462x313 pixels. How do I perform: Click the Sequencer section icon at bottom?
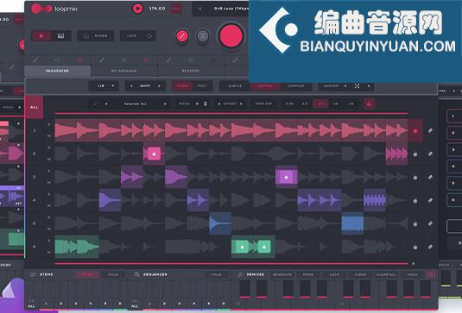[136, 274]
